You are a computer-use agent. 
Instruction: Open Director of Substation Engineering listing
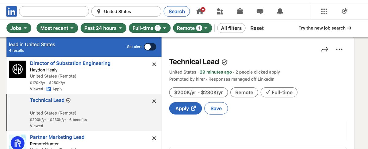click(70, 63)
